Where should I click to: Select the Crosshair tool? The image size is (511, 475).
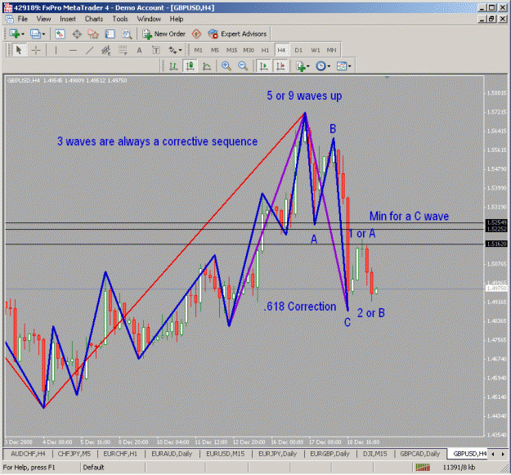(36, 50)
